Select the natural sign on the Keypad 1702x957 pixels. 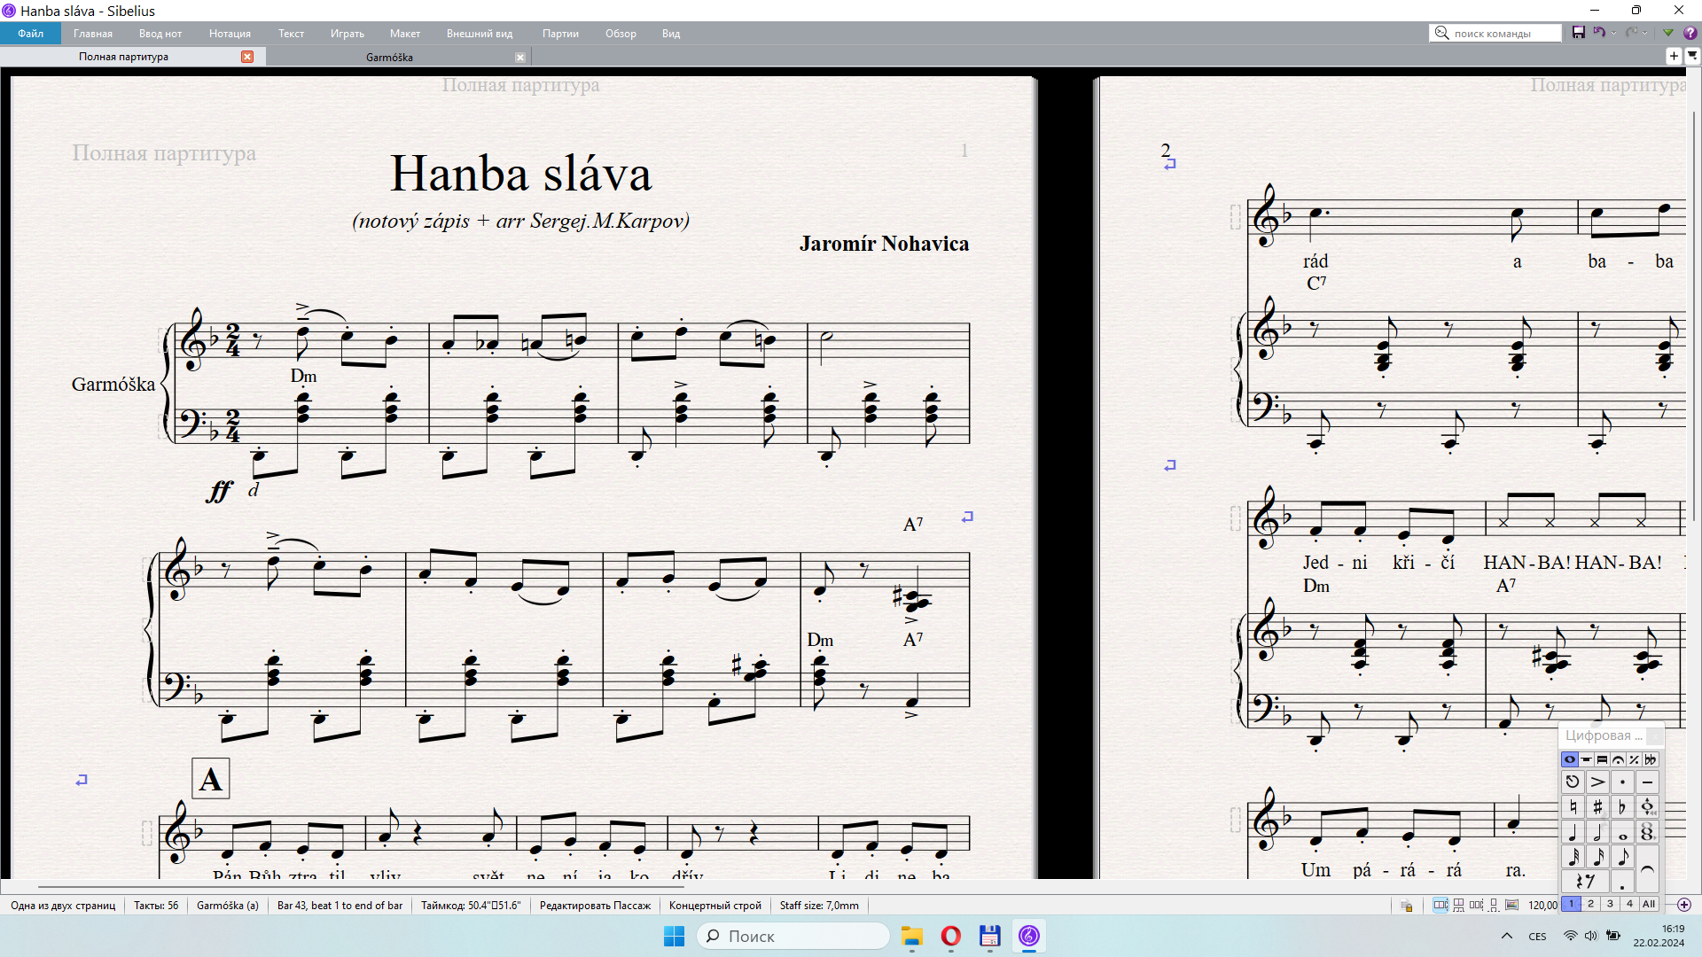click(x=1573, y=806)
